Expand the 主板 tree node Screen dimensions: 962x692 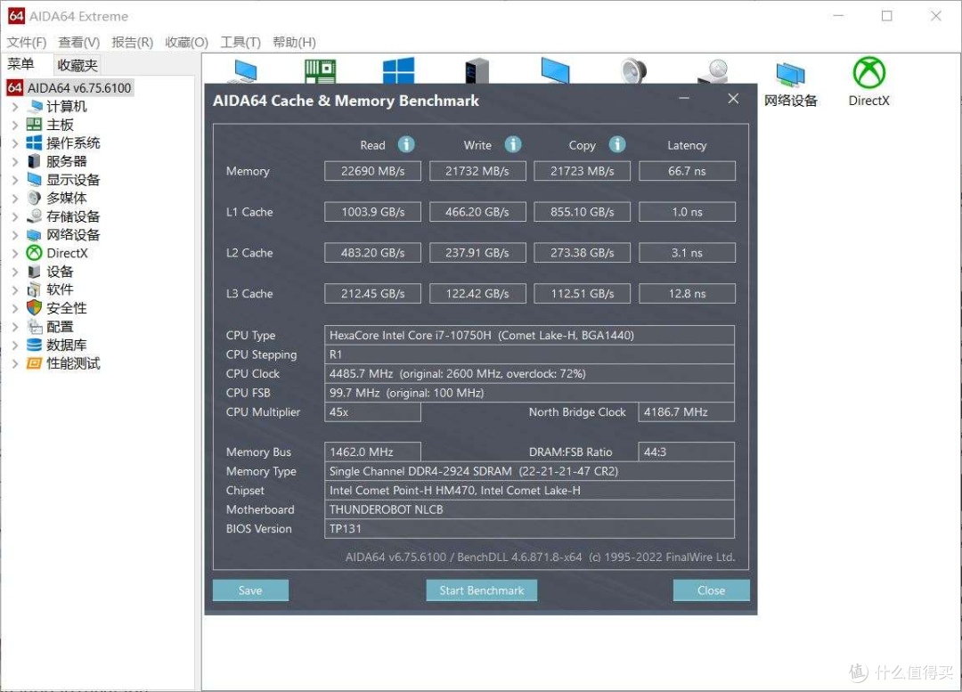pyautogui.click(x=15, y=125)
